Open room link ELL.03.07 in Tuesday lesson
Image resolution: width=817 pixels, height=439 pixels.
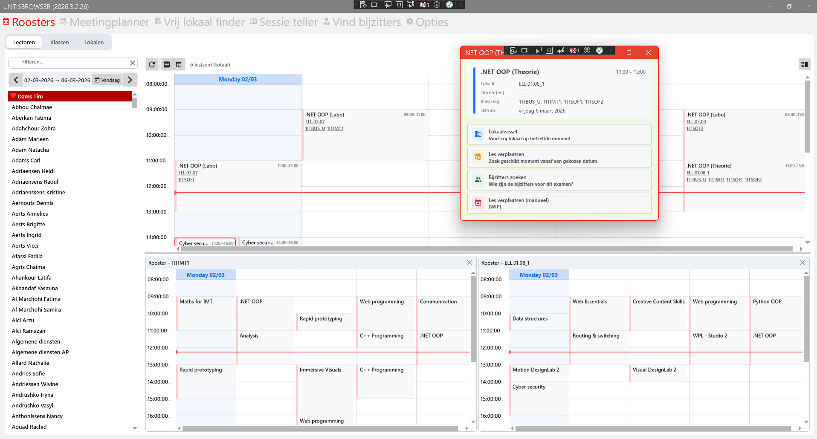pos(315,122)
